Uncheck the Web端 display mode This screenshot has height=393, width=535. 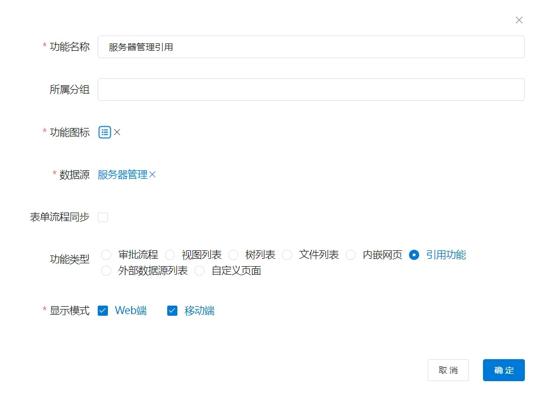[103, 311]
